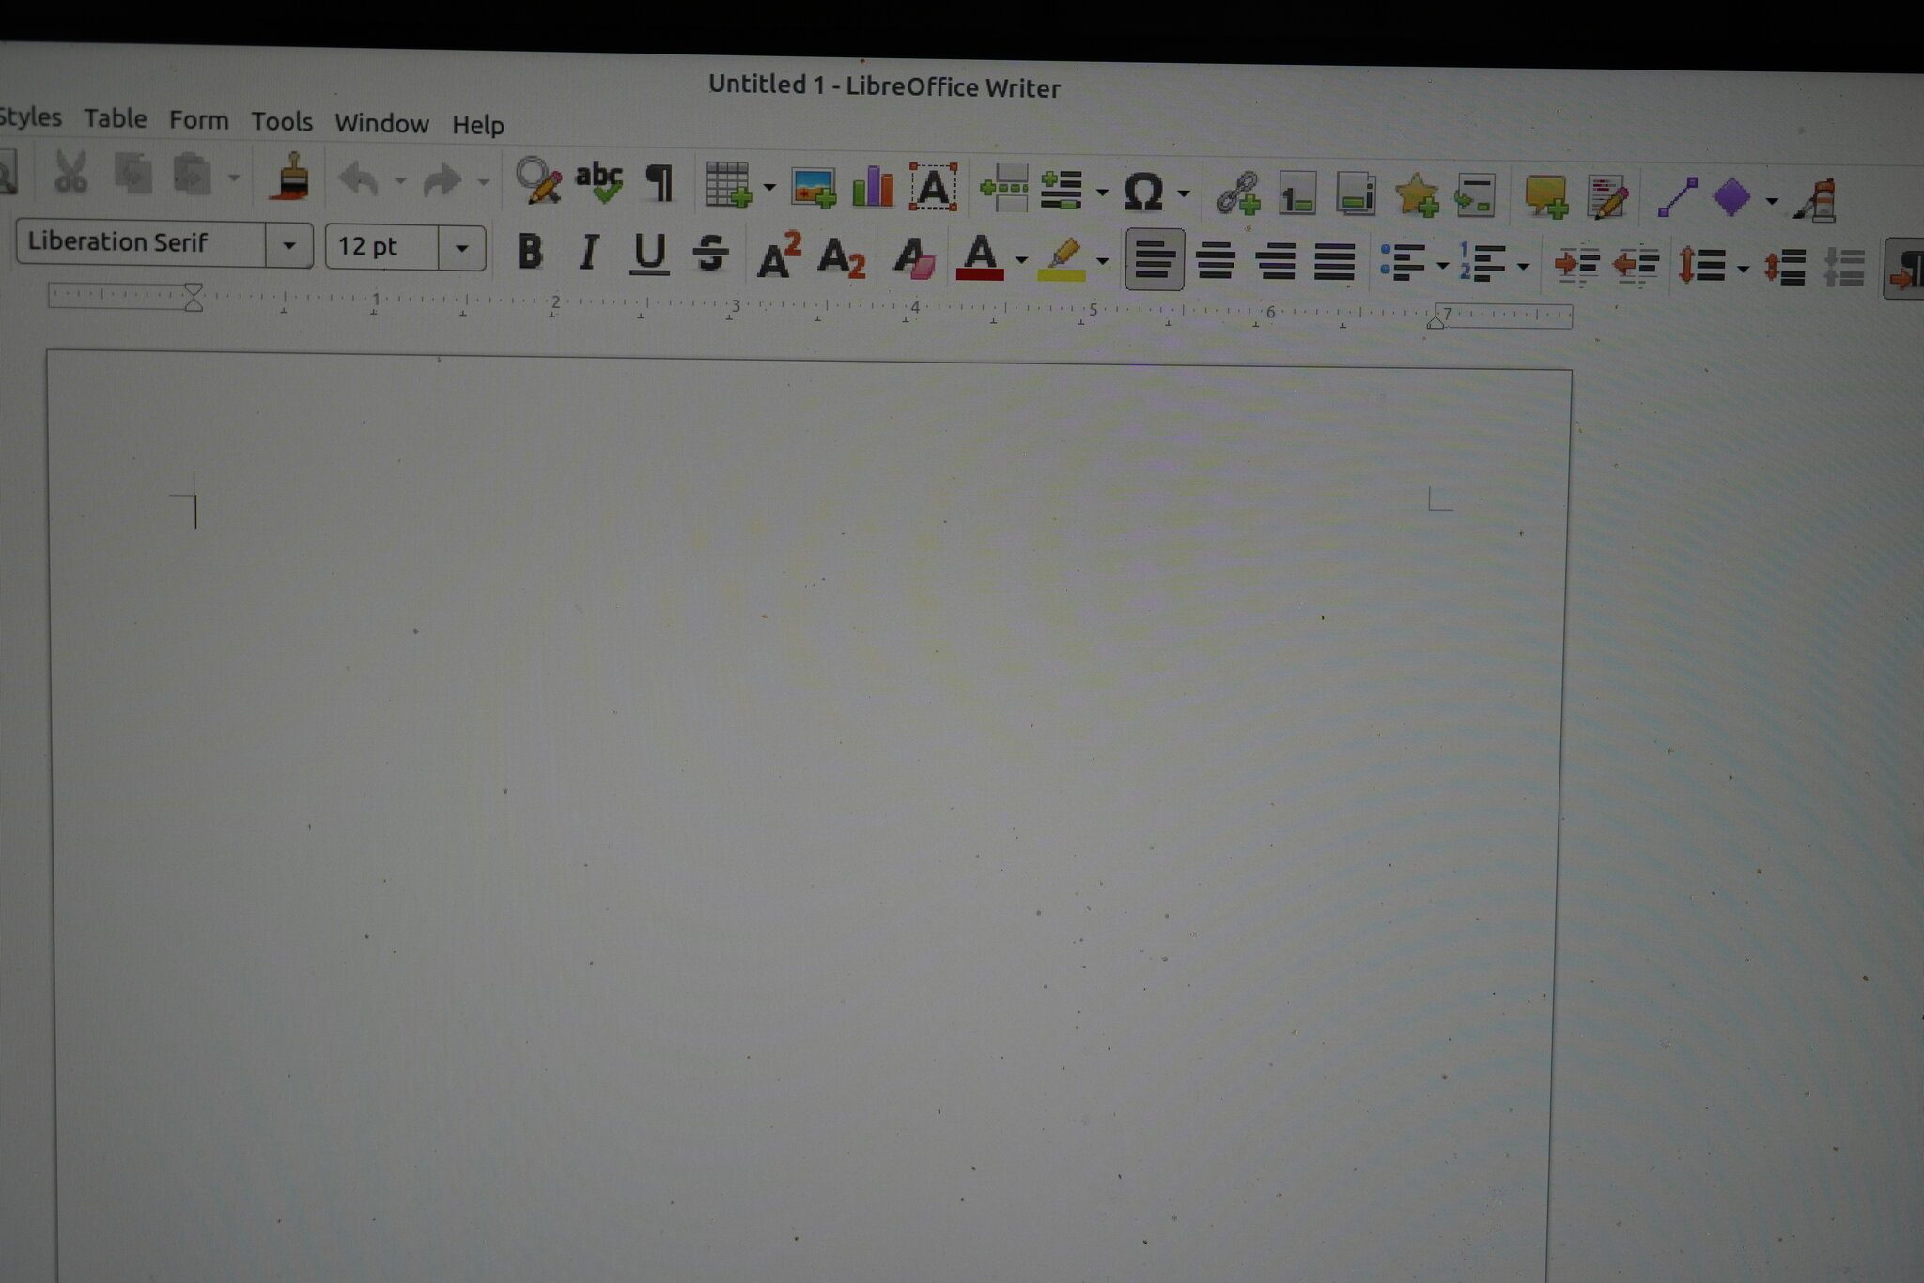
Task: Clear direct formatting
Action: pos(913,258)
